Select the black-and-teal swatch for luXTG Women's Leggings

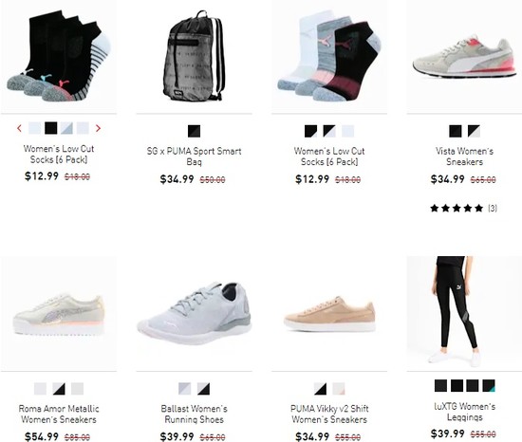489,386
